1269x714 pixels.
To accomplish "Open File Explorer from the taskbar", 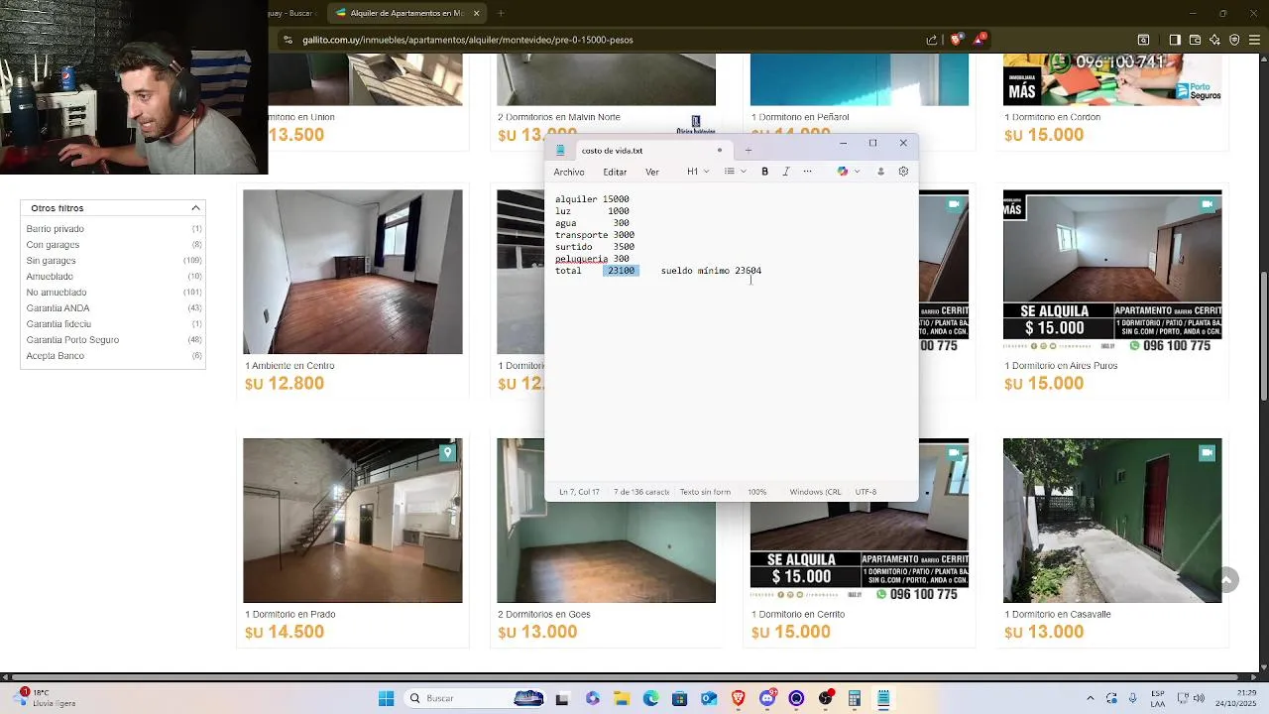I will tap(622, 698).
